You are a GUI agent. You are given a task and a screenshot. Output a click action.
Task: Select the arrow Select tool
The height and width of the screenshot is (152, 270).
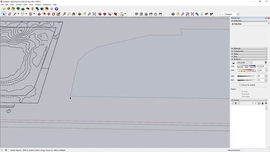point(4,14)
